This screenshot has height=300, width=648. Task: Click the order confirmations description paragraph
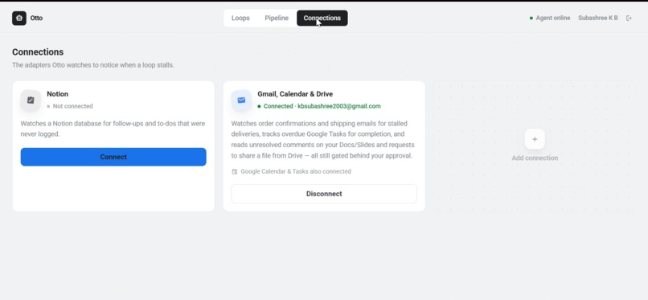pos(322,140)
